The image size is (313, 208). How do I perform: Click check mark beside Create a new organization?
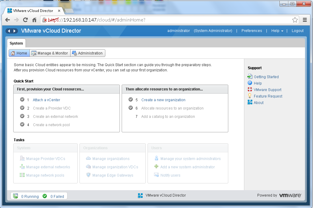pyautogui.click(x=131, y=99)
